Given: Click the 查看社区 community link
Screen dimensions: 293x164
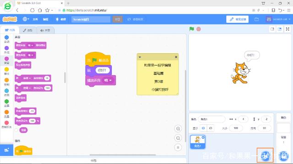Looking at the screenshot, I should coord(136,19).
